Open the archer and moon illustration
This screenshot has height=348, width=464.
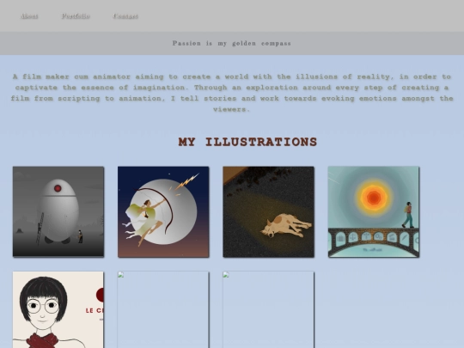click(x=163, y=212)
